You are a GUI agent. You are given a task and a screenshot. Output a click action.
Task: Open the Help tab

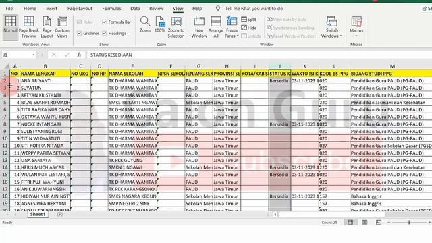click(197, 9)
